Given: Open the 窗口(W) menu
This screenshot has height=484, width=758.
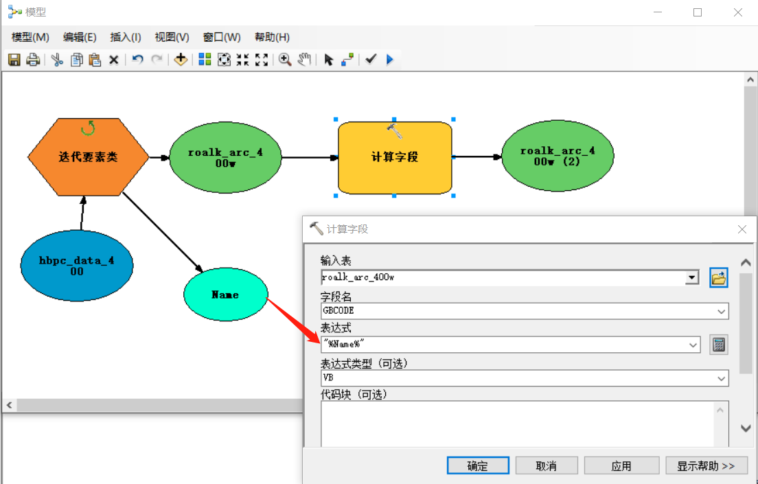Looking at the screenshot, I should [222, 37].
